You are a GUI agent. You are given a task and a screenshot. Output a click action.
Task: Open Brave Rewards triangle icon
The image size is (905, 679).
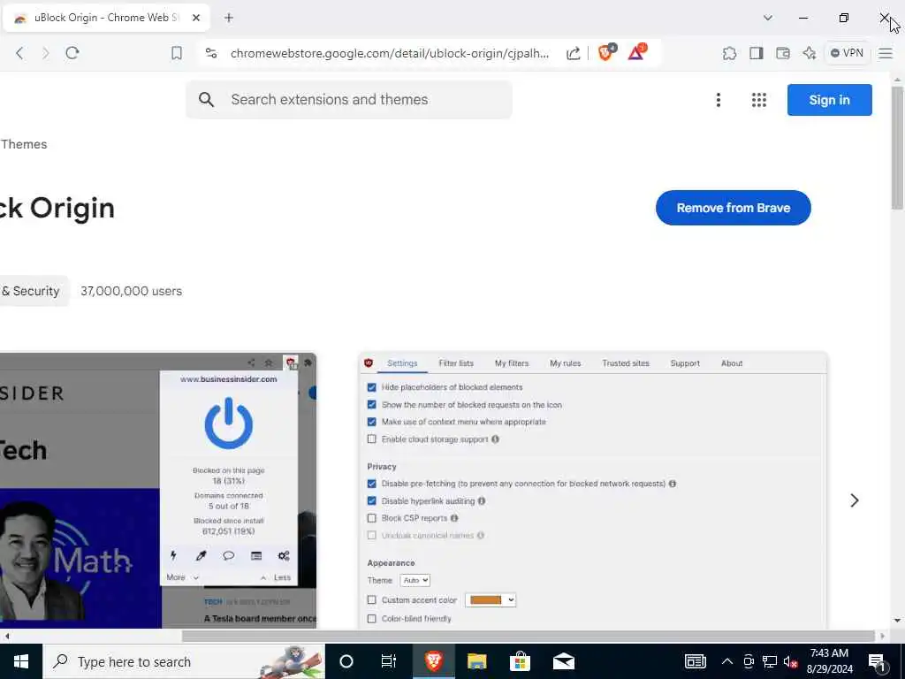click(x=637, y=52)
